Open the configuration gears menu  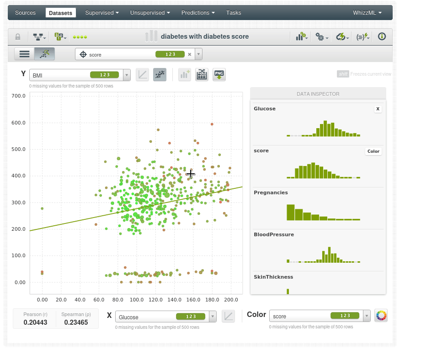point(322,37)
